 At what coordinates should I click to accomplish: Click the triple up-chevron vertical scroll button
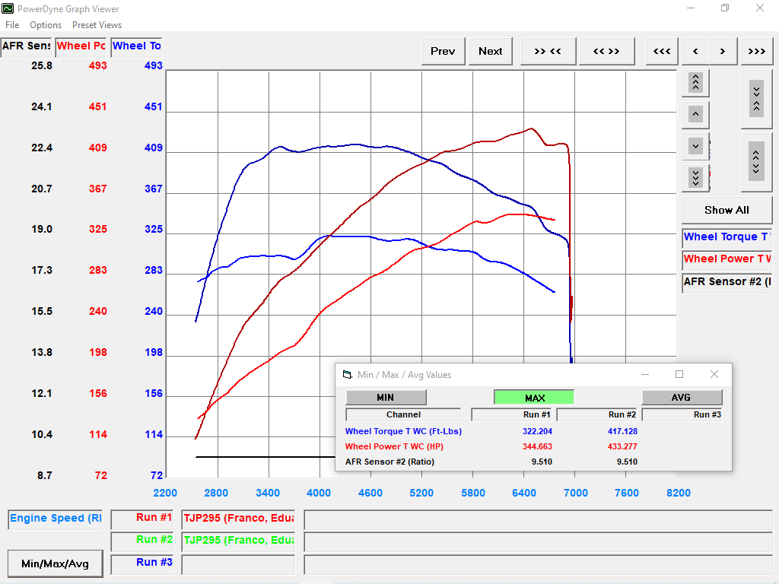pyautogui.click(x=695, y=82)
